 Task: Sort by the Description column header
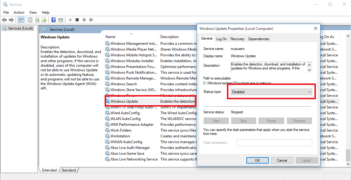(x=170, y=37)
